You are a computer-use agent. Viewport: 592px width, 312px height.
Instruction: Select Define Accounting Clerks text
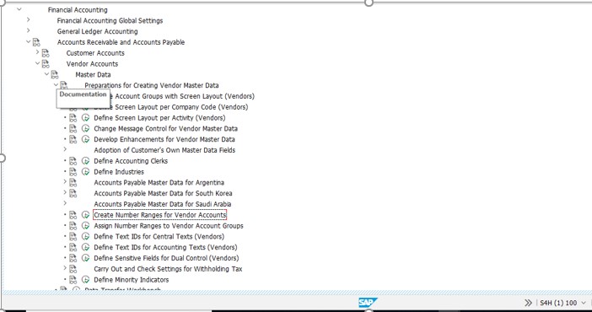131,161
